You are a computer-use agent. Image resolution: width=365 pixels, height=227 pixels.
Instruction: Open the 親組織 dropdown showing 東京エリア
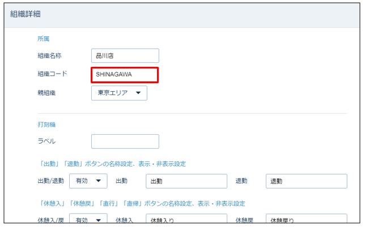click(119, 93)
